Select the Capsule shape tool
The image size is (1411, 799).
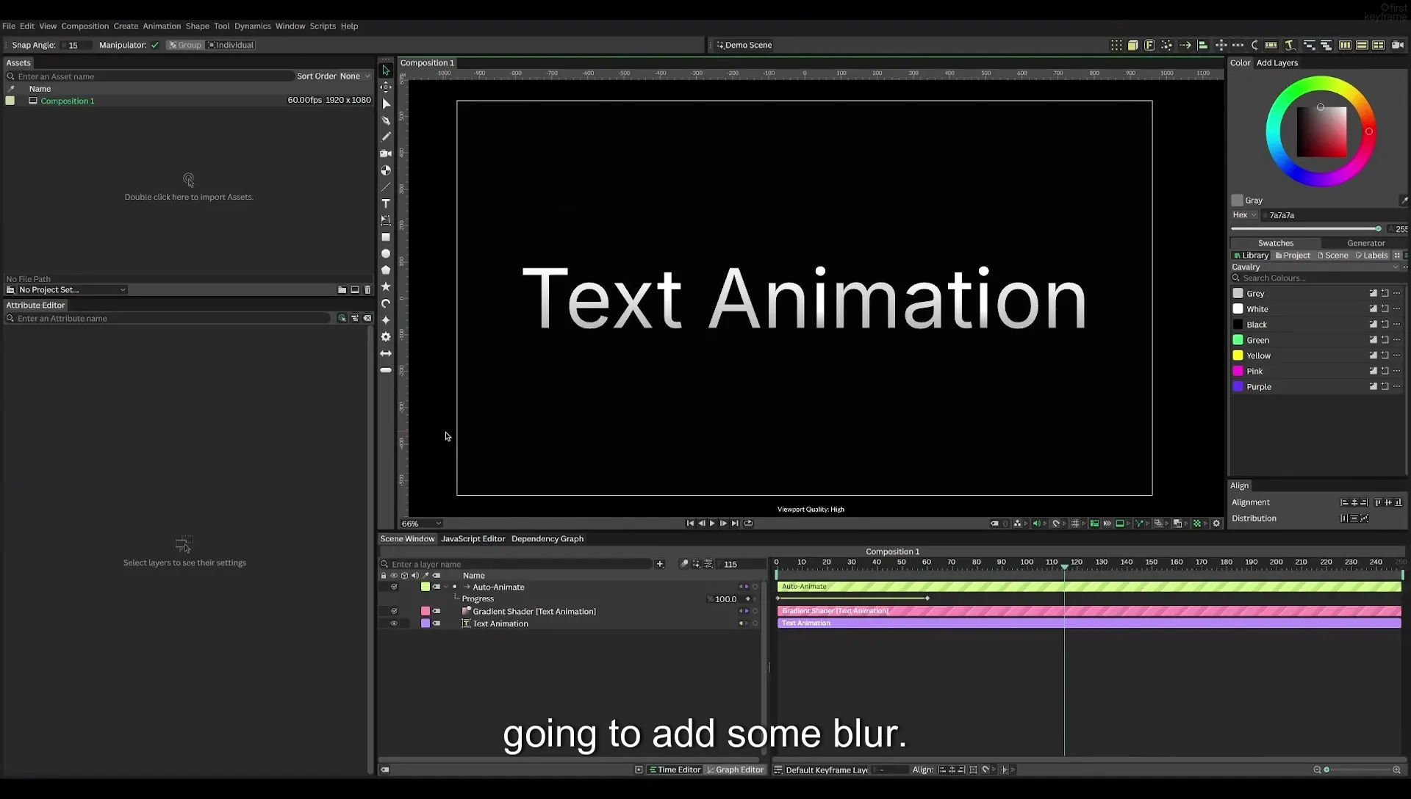coord(385,370)
